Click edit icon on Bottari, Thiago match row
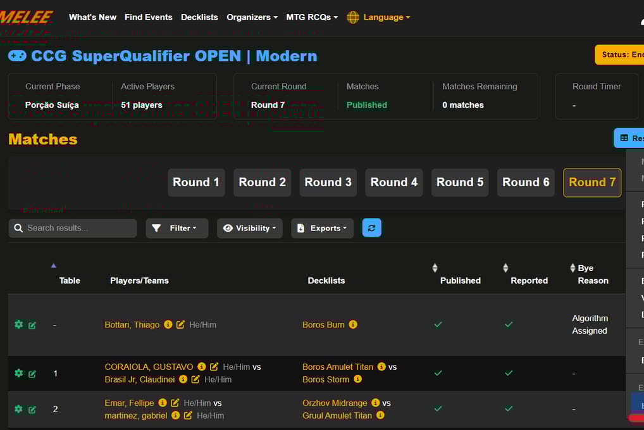This screenshot has height=430, width=644. (x=32, y=325)
